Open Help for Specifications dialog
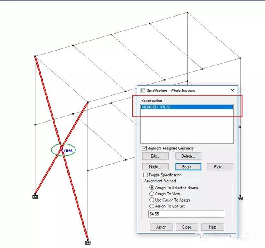This screenshot has height=248, width=265. click(212, 227)
